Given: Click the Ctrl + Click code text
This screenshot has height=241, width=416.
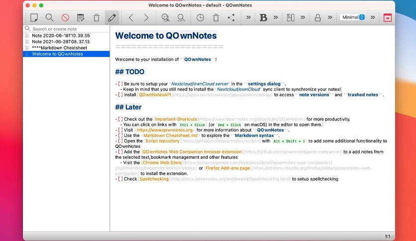Looking at the screenshot, I should click(x=193, y=125).
